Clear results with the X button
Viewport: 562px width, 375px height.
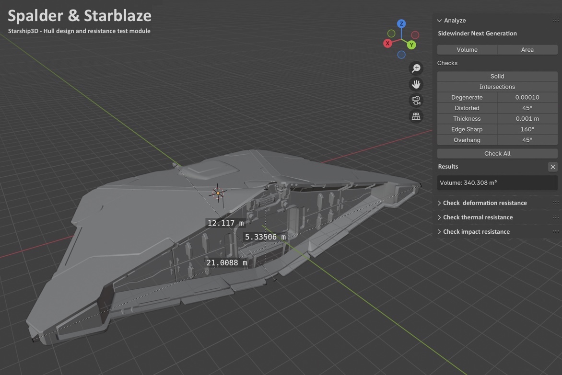[552, 167]
